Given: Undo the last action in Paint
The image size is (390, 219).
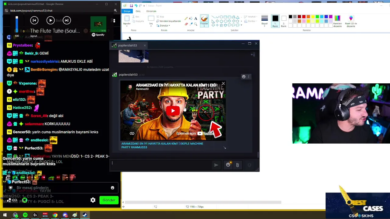Looking at the screenshot, I should (136, 5).
